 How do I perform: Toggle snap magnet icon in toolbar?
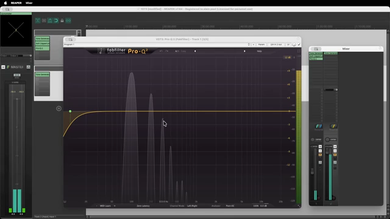point(56,20)
